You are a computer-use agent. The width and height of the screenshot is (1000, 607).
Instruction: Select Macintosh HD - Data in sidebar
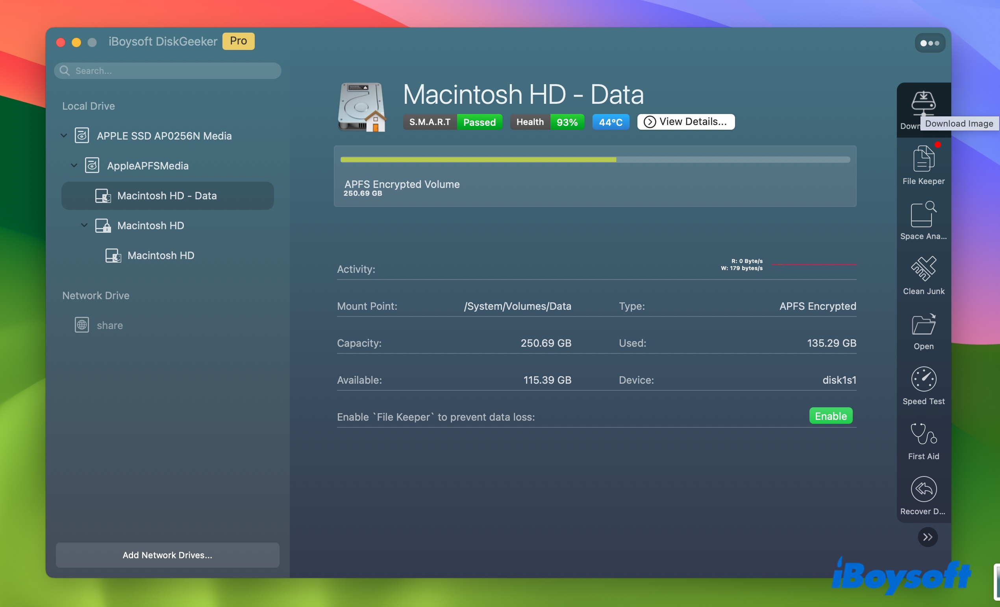pos(167,196)
